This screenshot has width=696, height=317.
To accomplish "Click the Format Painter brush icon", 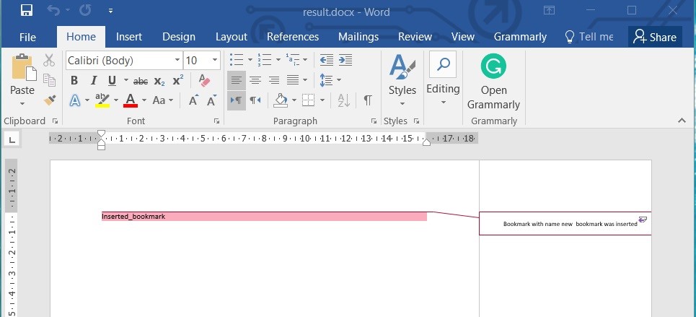I will point(49,100).
